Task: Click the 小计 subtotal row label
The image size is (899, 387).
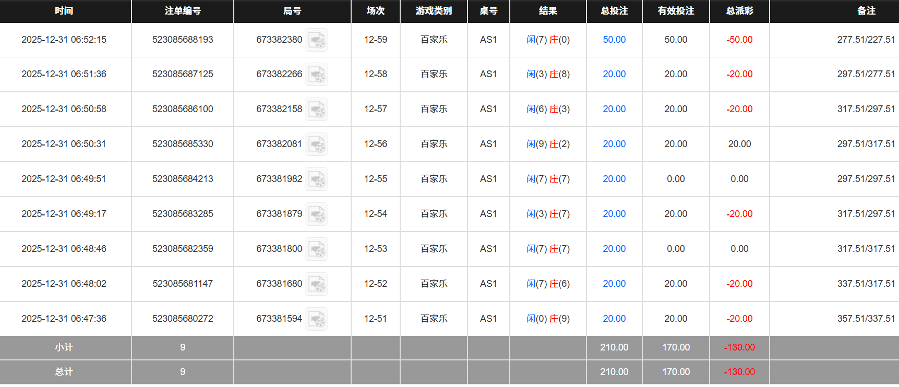Action: pos(64,347)
